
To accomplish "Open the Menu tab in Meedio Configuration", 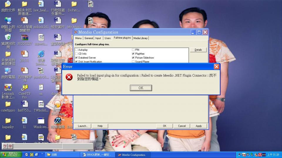I will tap(78, 38).
